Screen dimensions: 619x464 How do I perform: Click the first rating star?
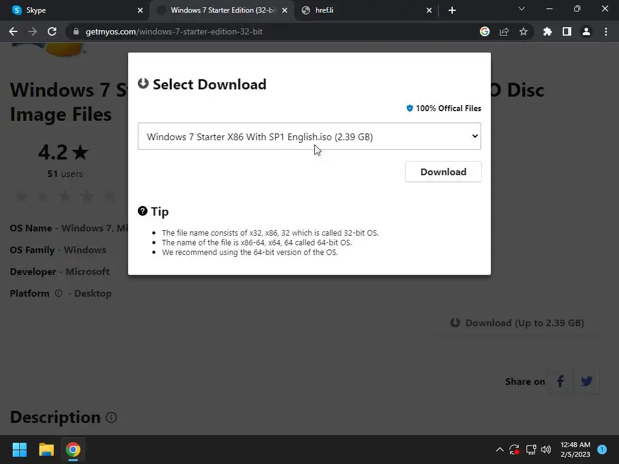coord(21,195)
